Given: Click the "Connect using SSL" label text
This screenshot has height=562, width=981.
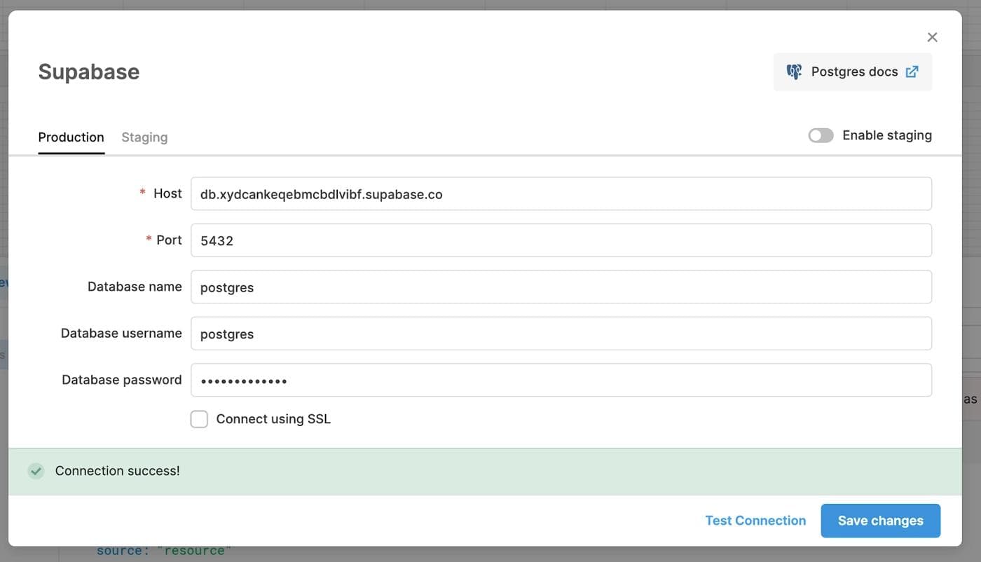Looking at the screenshot, I should point(273,419).
